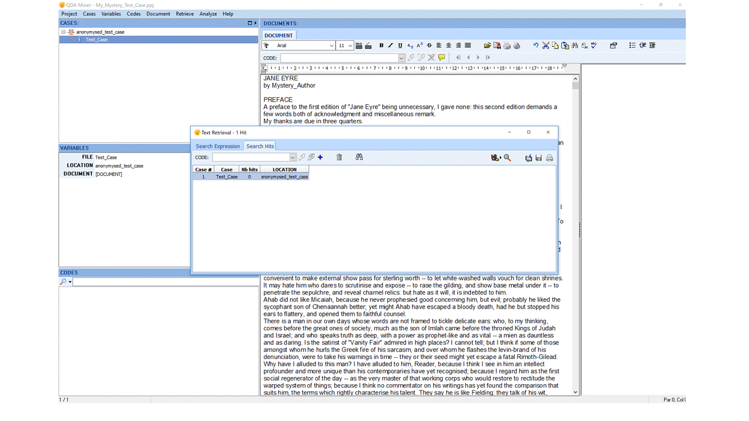Toggle underline formatting button
The image size is (749, 421).
click(x=400, y=46)
